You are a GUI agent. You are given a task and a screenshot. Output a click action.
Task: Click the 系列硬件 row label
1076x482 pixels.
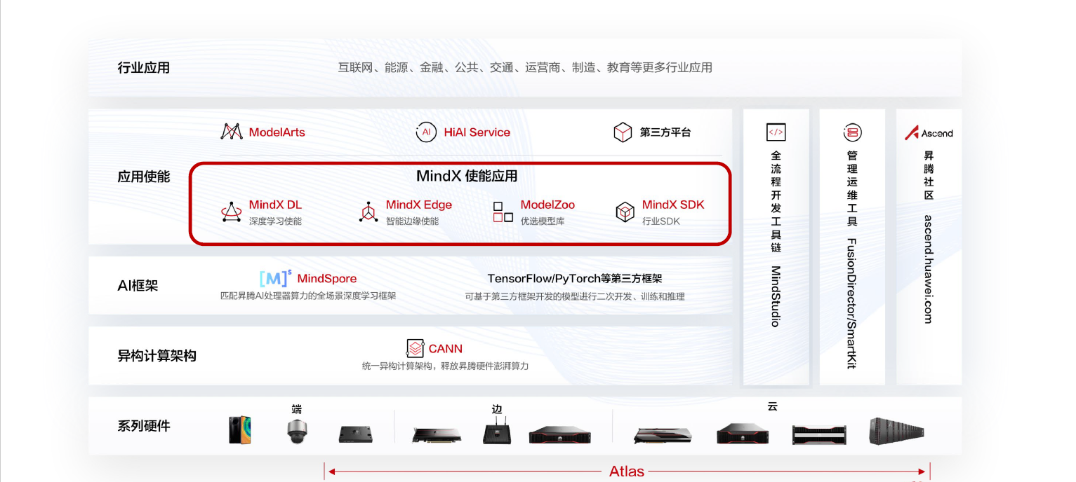[x=144, y=426]
